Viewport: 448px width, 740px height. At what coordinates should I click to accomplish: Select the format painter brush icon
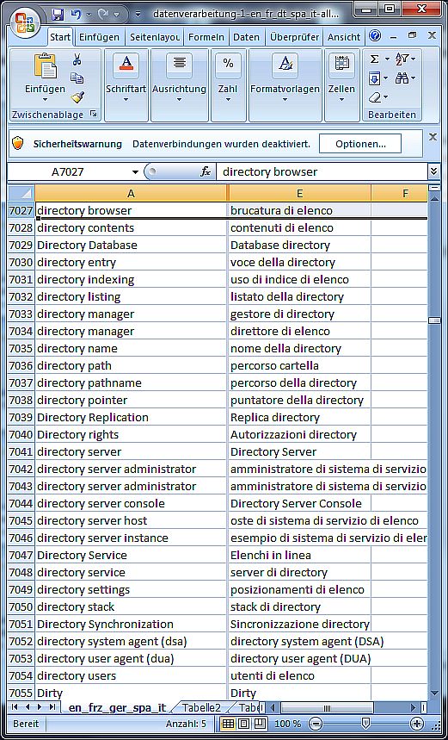[x=77, y=97]
